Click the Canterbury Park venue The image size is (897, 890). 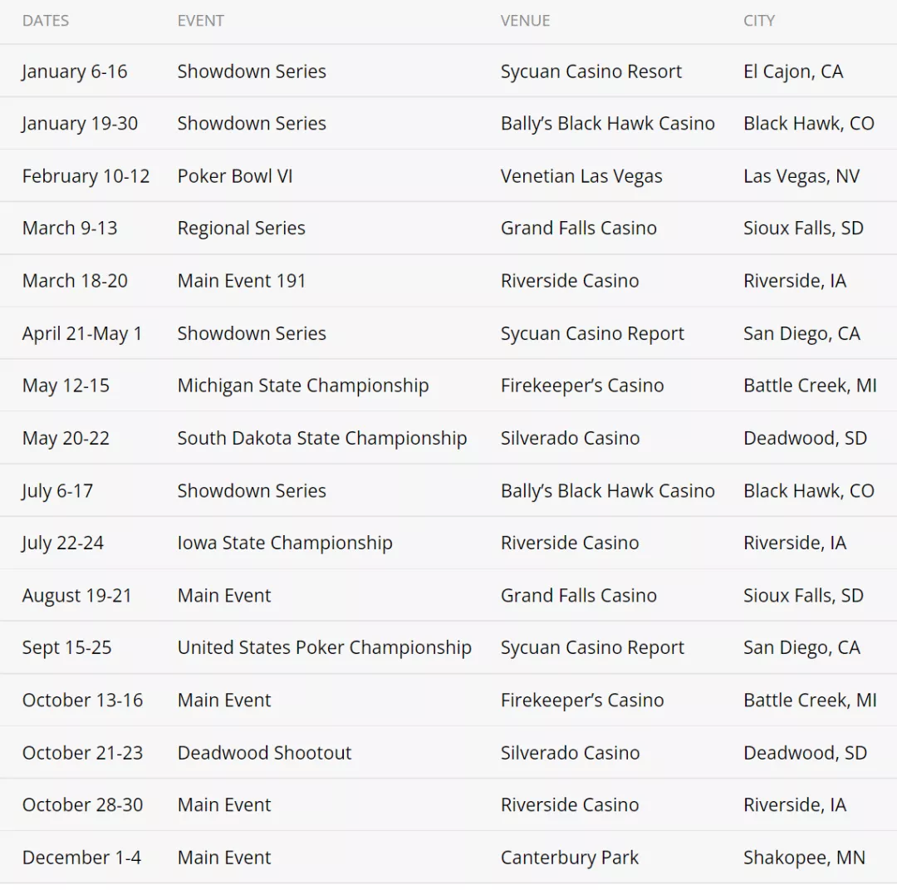click(569, 858)
